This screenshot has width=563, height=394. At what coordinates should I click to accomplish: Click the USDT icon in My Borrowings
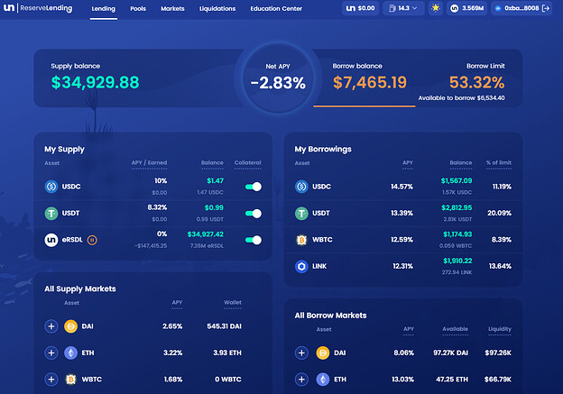tap(301, 213)
